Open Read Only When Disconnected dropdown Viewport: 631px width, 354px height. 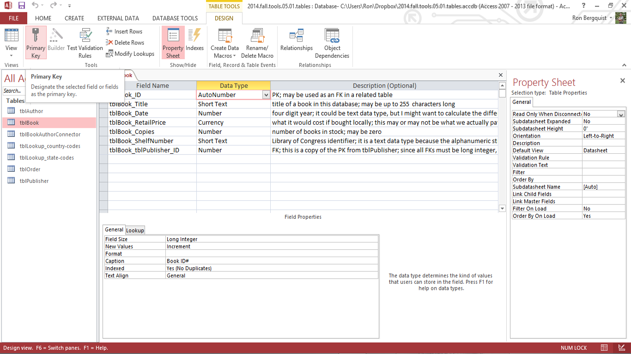pyautogui.click(x=621, y=114)
